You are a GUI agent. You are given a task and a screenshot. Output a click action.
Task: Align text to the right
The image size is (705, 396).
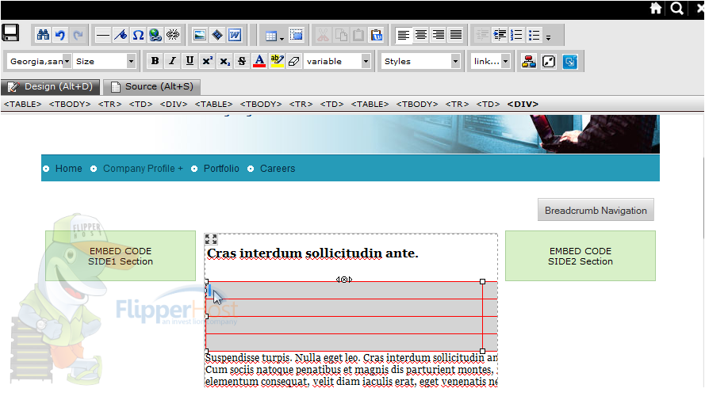click(x=439, y=35)
